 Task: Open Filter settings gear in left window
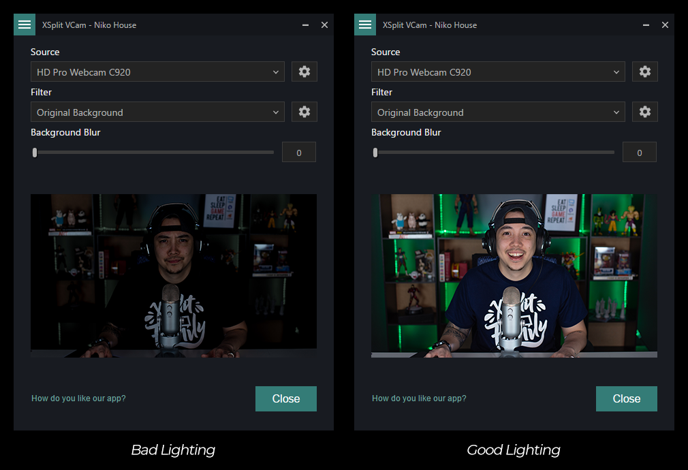[x=304, y=112]
